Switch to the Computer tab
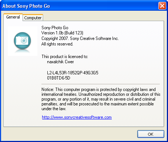The image size is (168, 142). pos(33,18)
